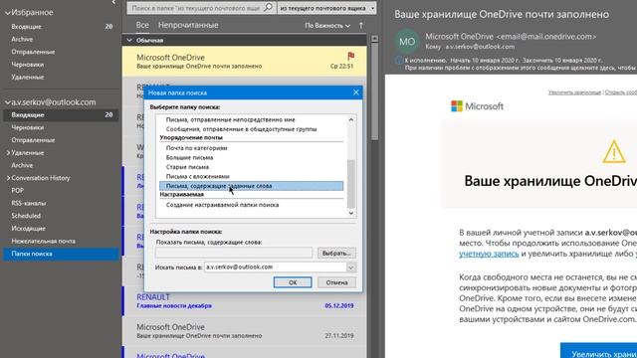Open the Искать письма в account dropdown
The image size is (637, 358).
click(350, 268)
